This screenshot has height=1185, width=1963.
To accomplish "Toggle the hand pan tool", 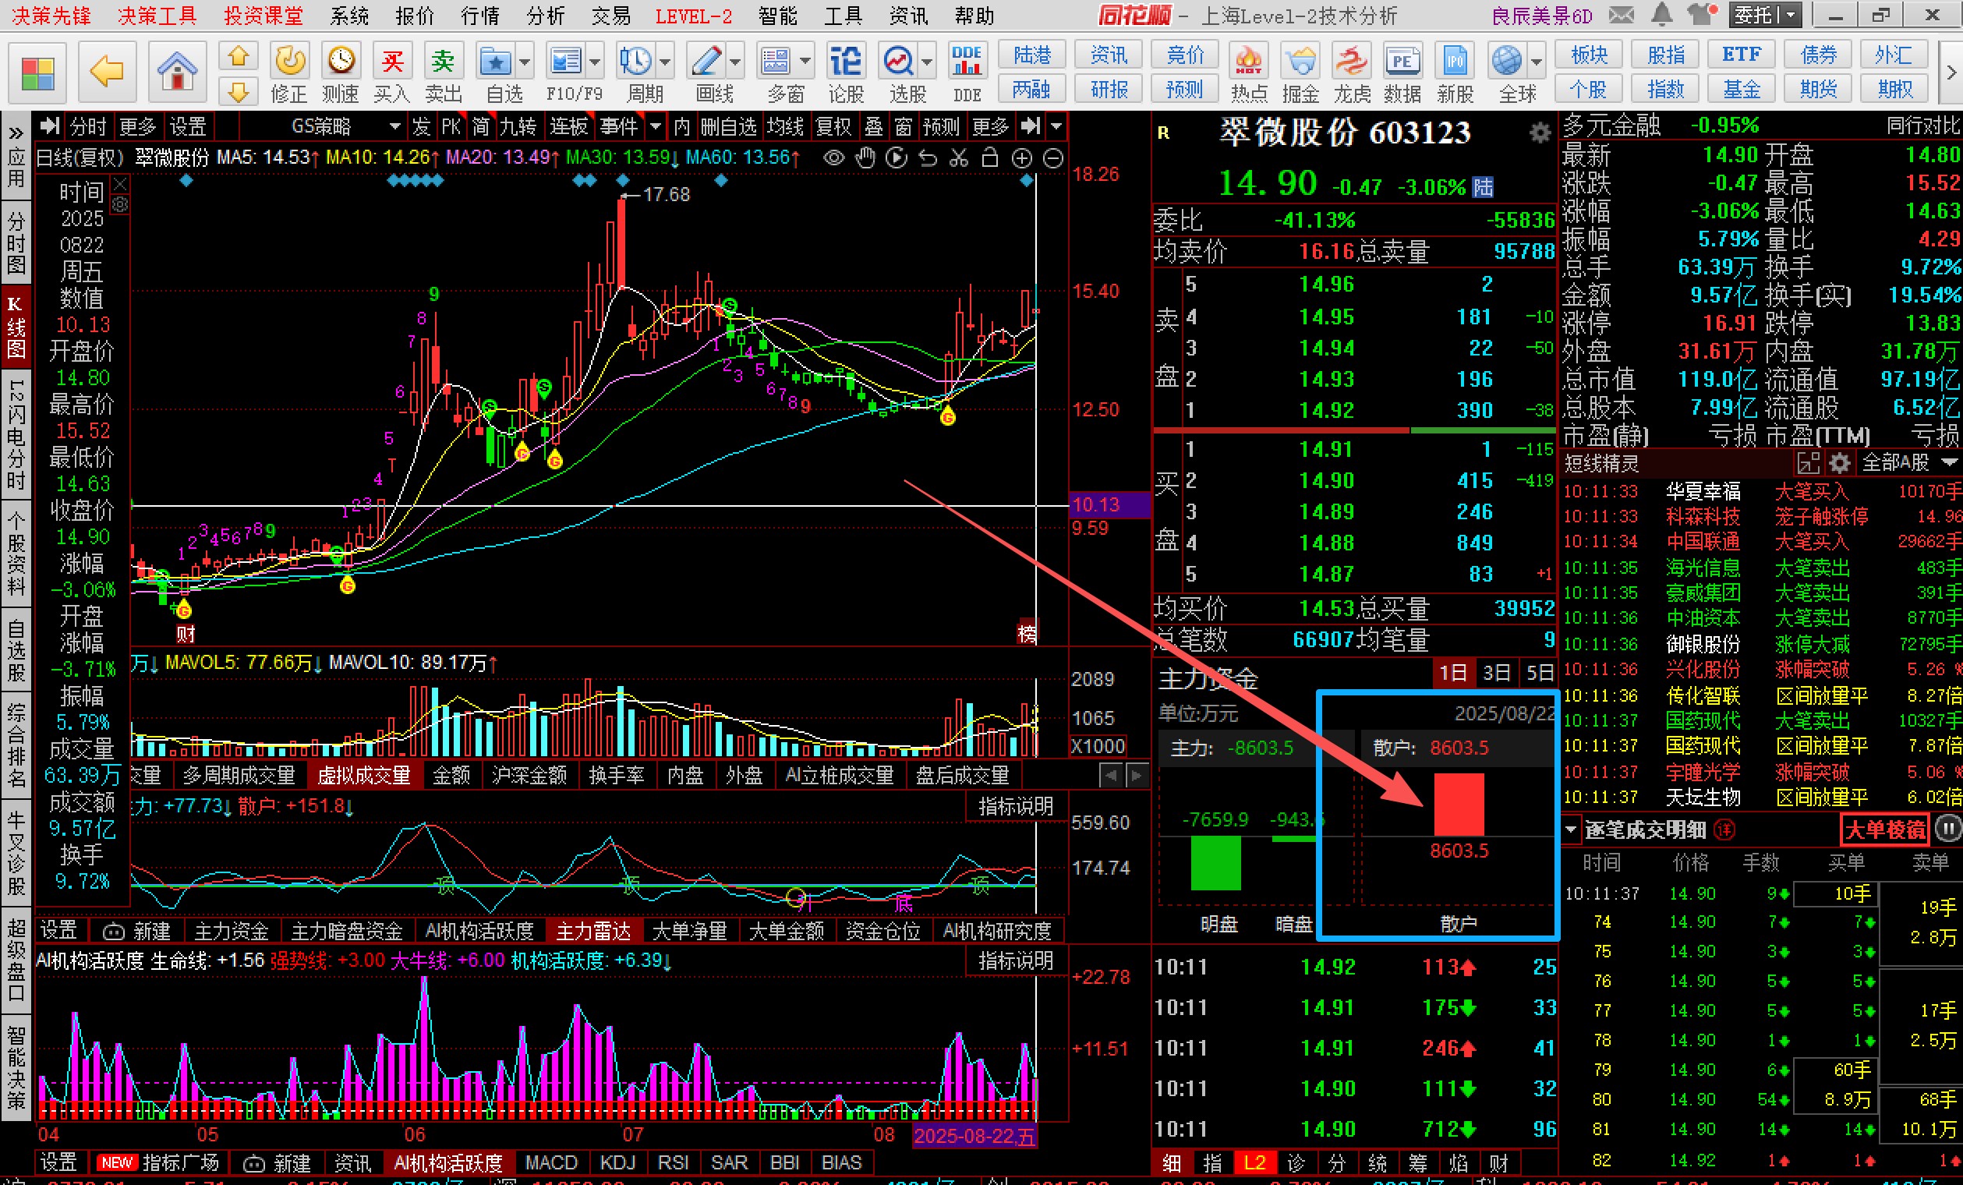I will [865, 158].
